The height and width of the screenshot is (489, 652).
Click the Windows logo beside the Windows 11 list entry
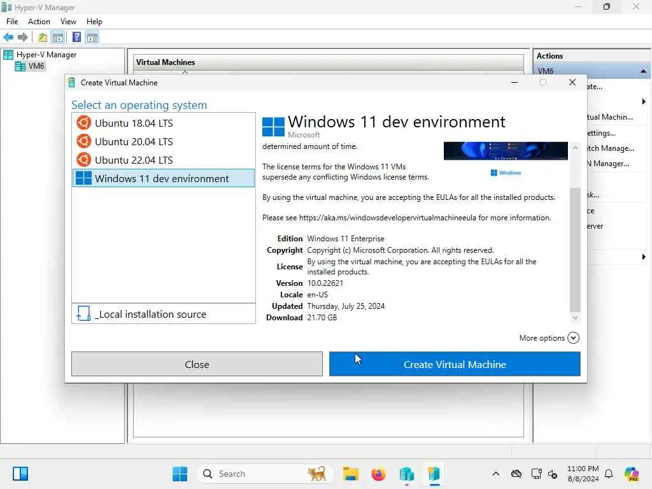(x=83, y=178)
